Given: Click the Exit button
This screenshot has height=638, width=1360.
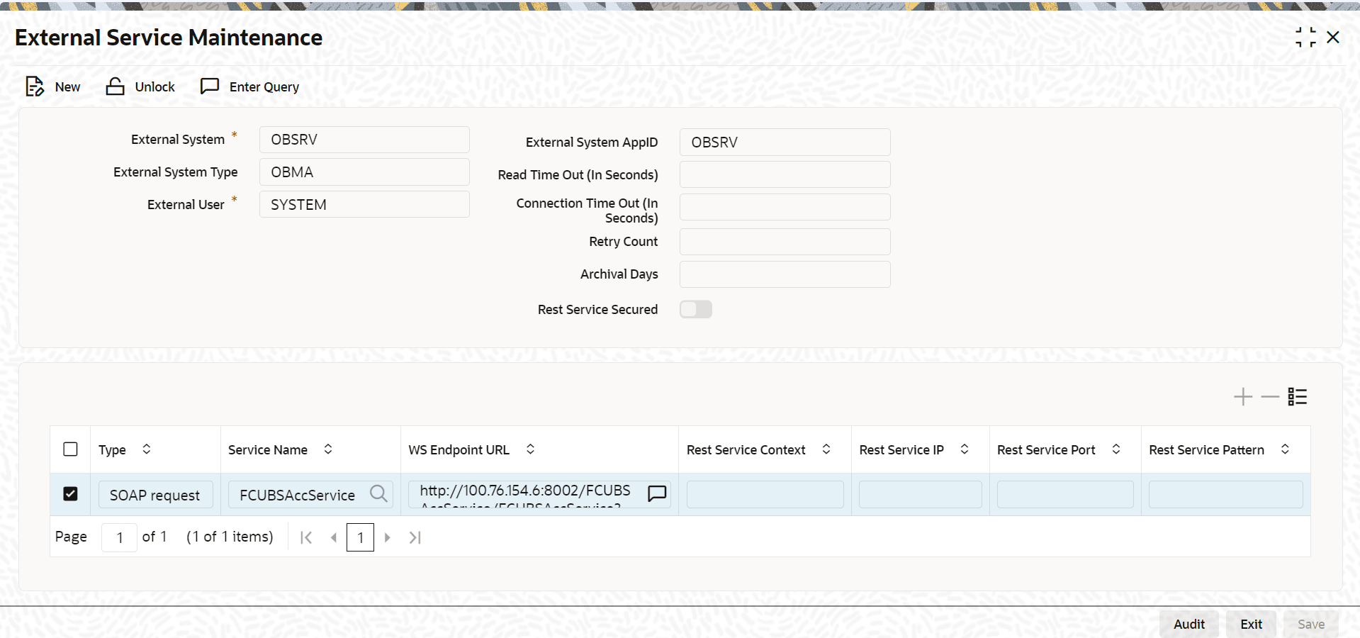Looking at the screenshot, I should click(1251, 624).
